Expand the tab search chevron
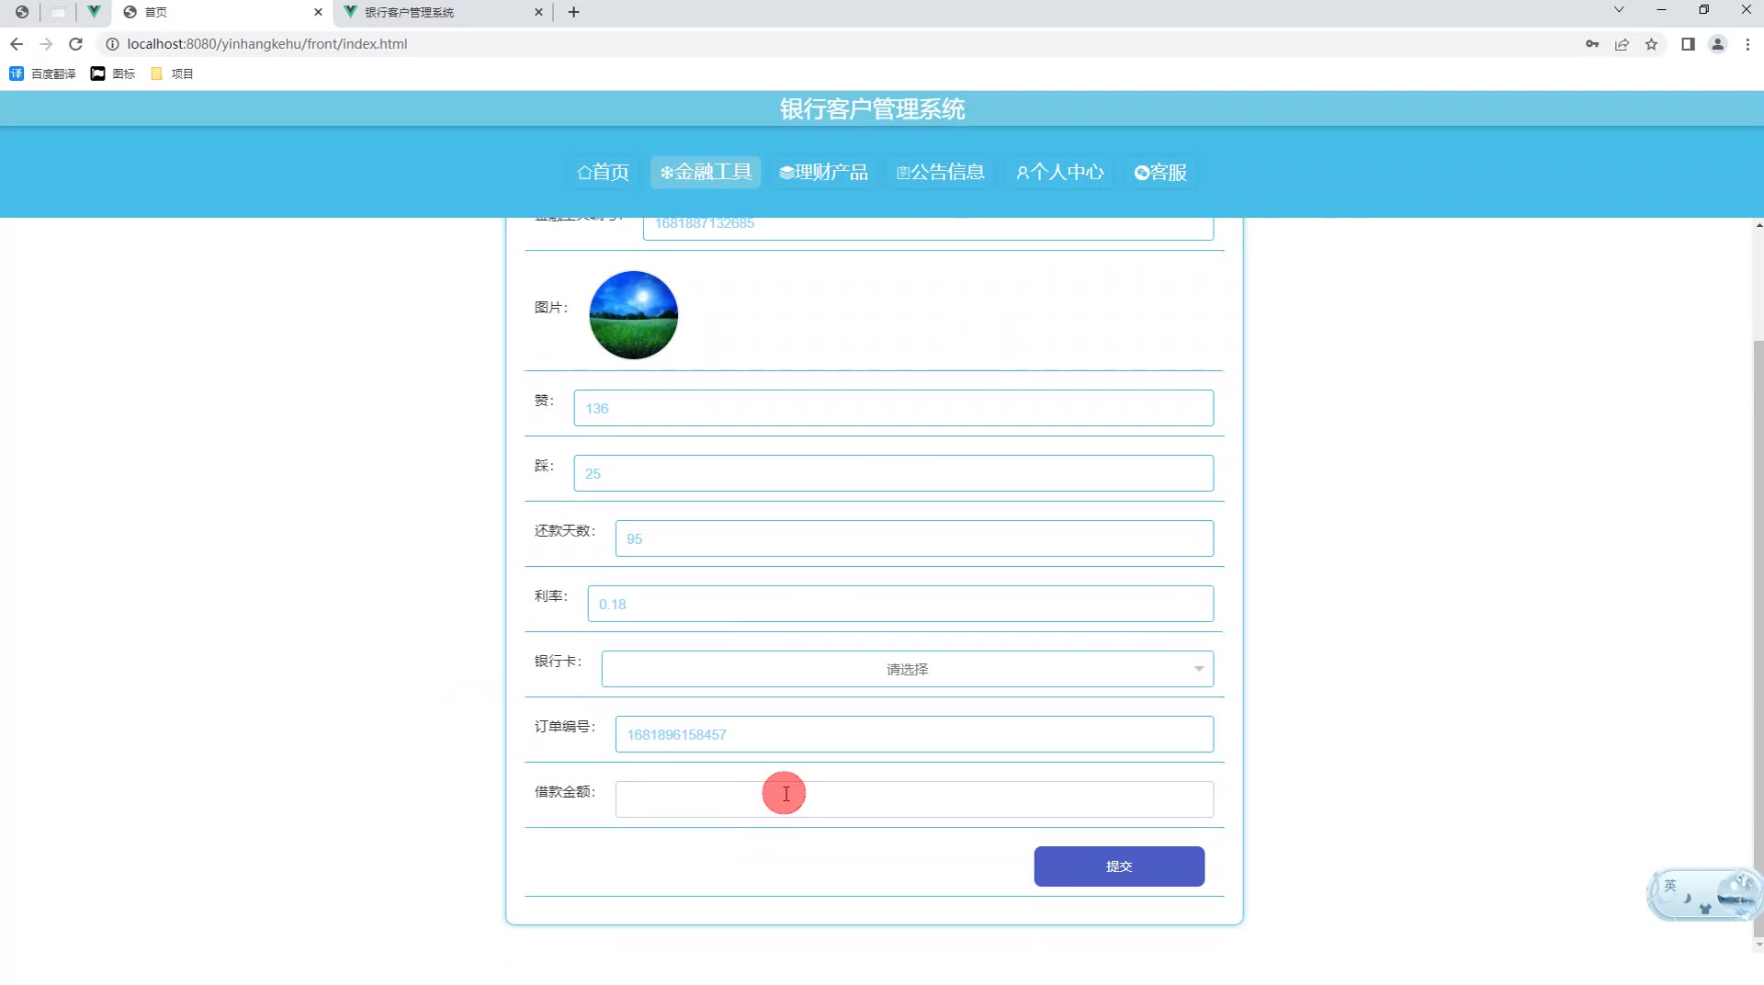1764x985 pixels. [x=1619, y=10]
